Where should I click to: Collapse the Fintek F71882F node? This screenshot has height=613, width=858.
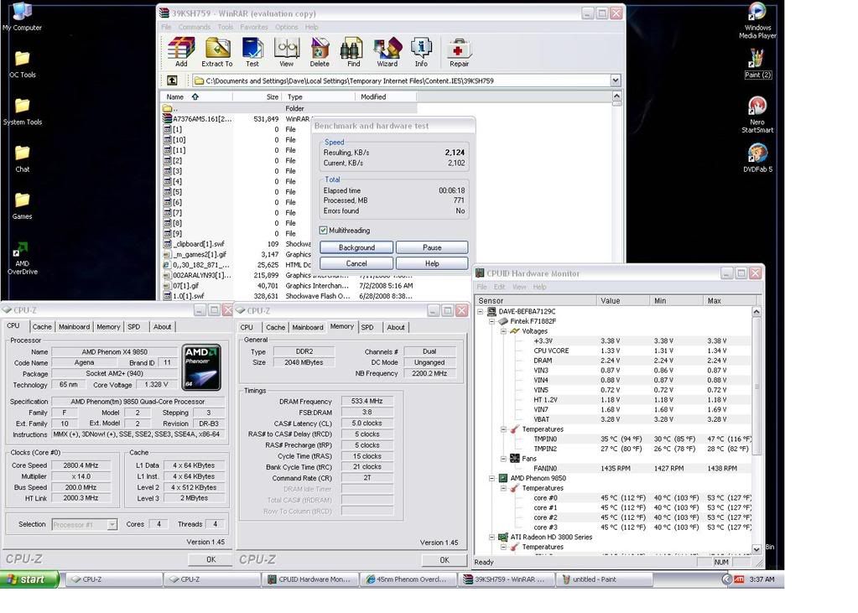tap(492, 321)
